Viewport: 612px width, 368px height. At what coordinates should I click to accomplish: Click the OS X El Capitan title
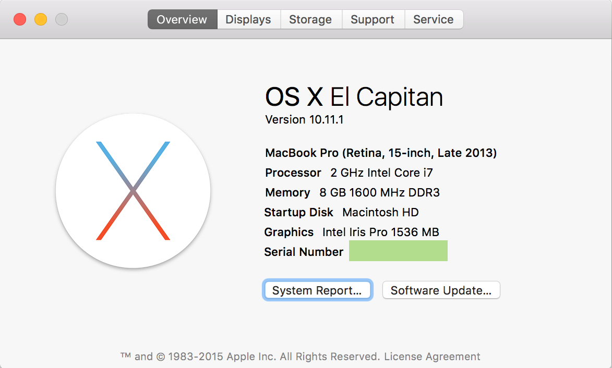click(354, 97)
